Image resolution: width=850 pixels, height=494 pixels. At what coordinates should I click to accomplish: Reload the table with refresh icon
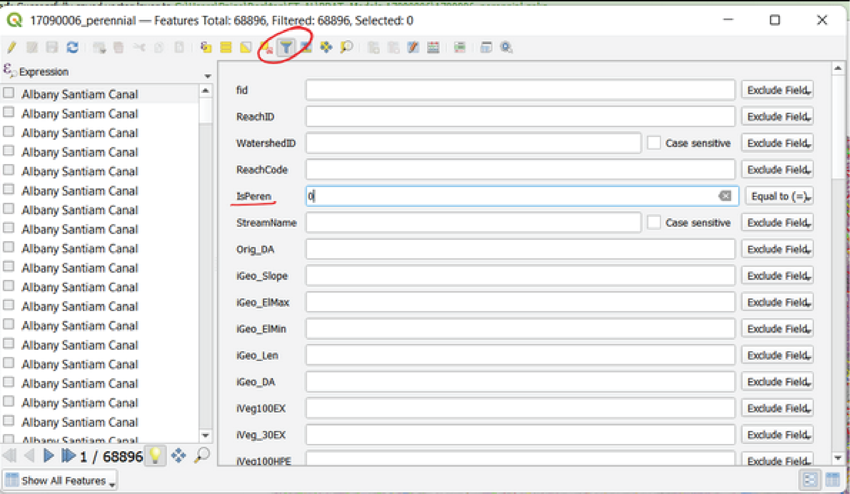[72, 47]
